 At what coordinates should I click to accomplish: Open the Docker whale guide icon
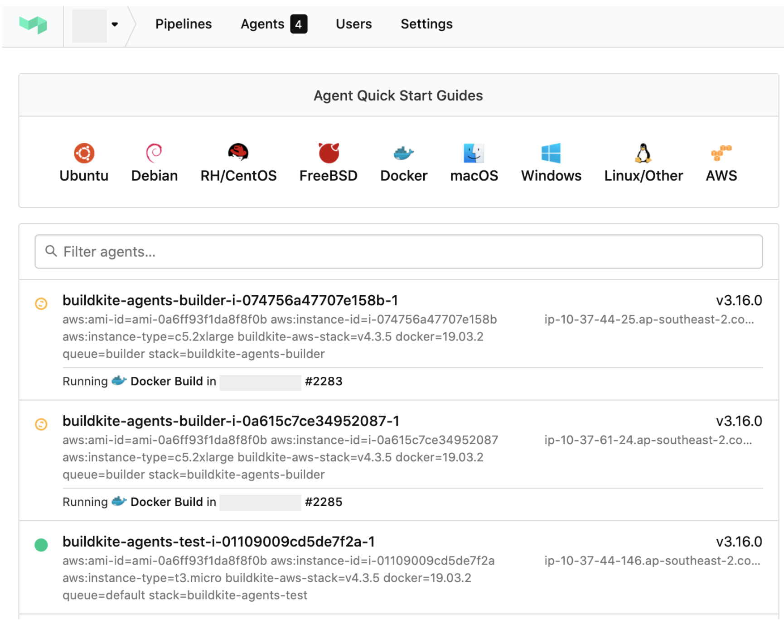coord(403,153)
